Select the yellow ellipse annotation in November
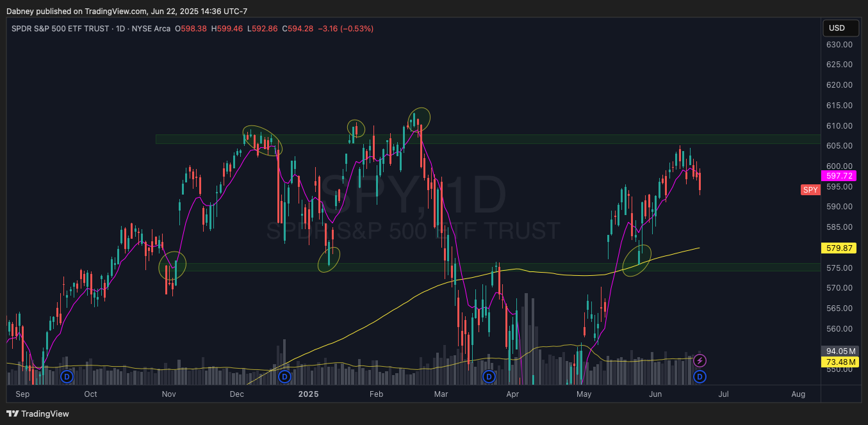Viewport: 868px width, 425px height. click(x=172, y=265)
